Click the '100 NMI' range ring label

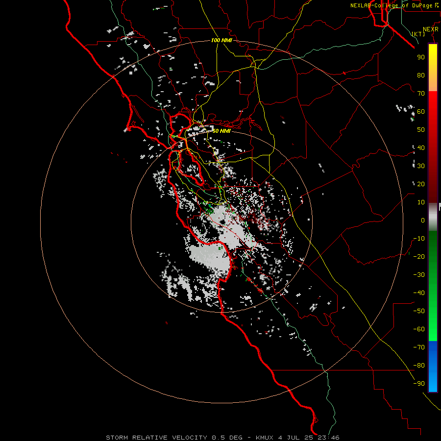pos(221,40)
